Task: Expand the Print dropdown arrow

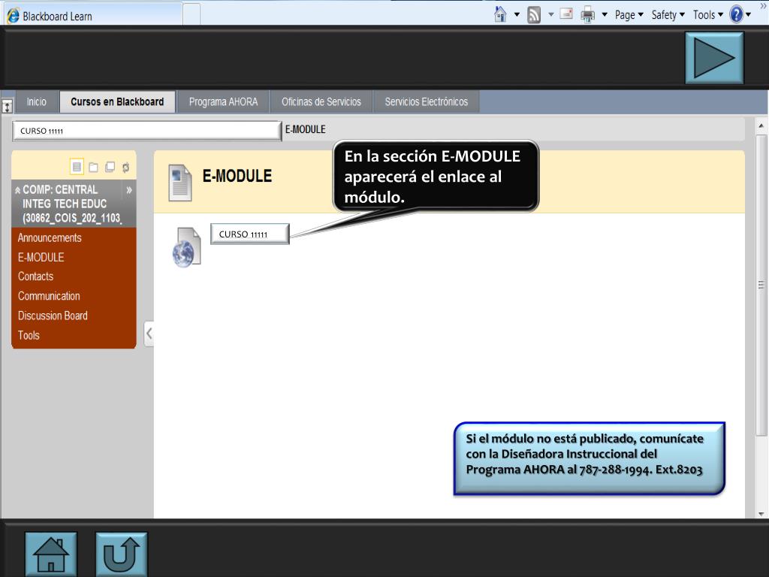Action: (605, 15)
